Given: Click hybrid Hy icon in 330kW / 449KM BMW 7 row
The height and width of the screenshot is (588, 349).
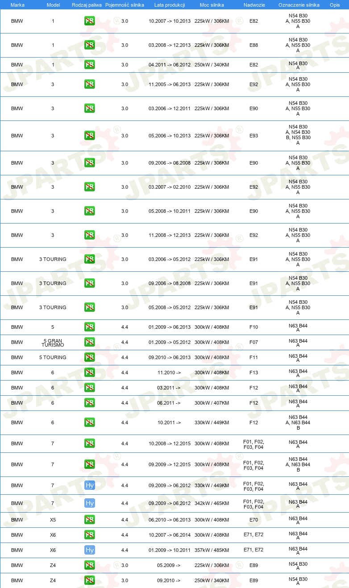Looking at the screenshot, I should click(89, 485).
